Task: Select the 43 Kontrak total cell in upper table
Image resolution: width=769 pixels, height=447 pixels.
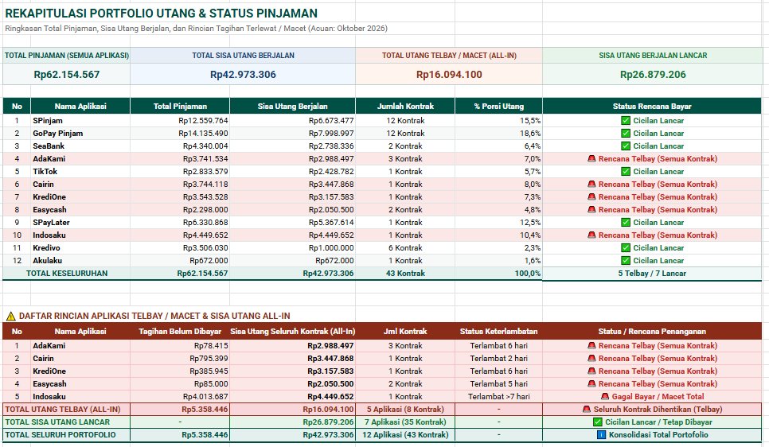Action: pos(405,274)
